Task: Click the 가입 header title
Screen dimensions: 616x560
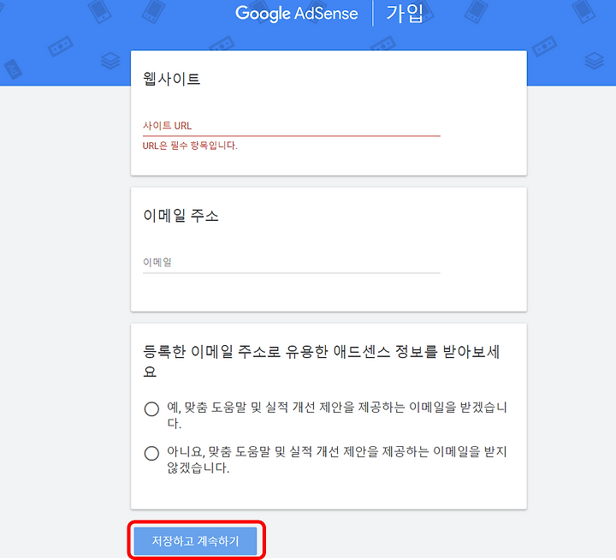Action: point(405,14)
